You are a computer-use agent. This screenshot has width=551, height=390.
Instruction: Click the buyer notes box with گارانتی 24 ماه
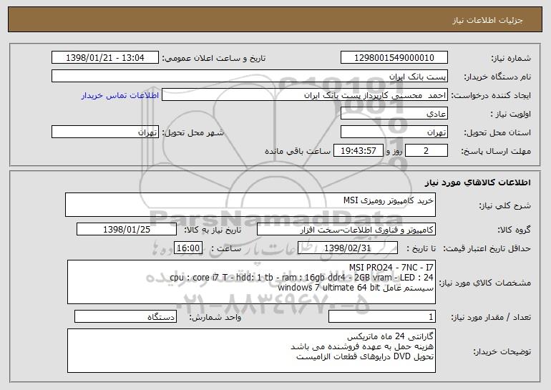[x=251, y=351]
